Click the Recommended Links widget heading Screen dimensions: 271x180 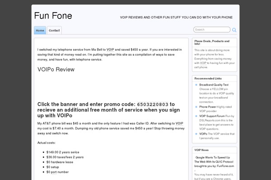[208, 79]
